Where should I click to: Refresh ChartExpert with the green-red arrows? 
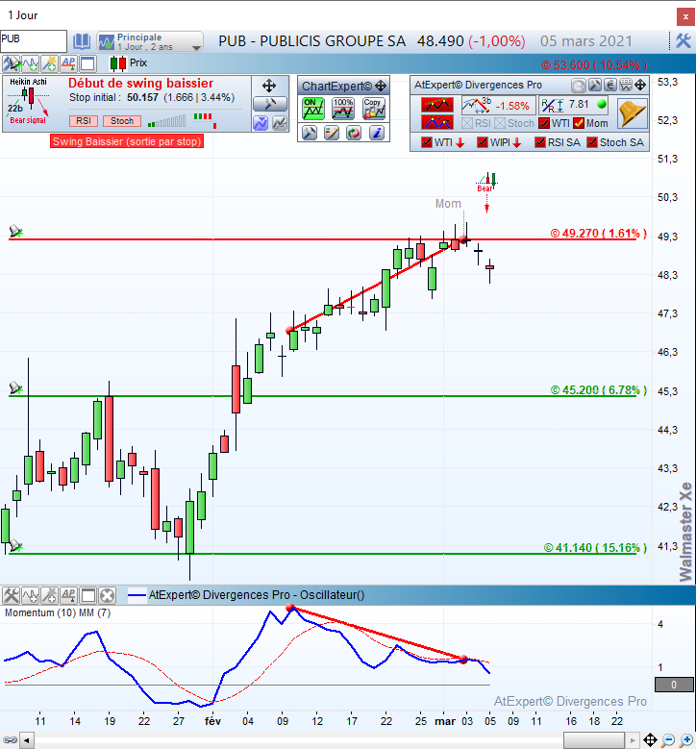pos(354,133)
